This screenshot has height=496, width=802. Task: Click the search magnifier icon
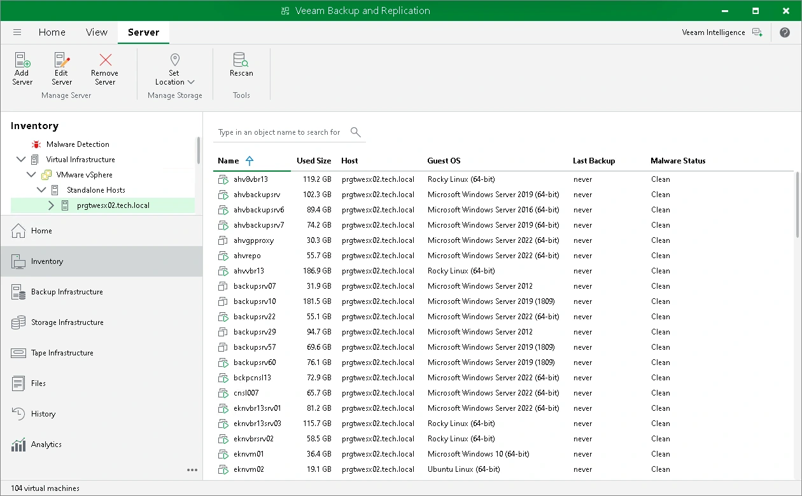point(356,132)
